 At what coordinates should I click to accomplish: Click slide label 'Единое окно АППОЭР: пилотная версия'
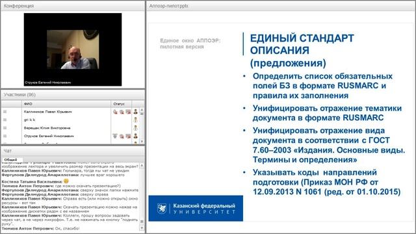(x=190, y=44)
